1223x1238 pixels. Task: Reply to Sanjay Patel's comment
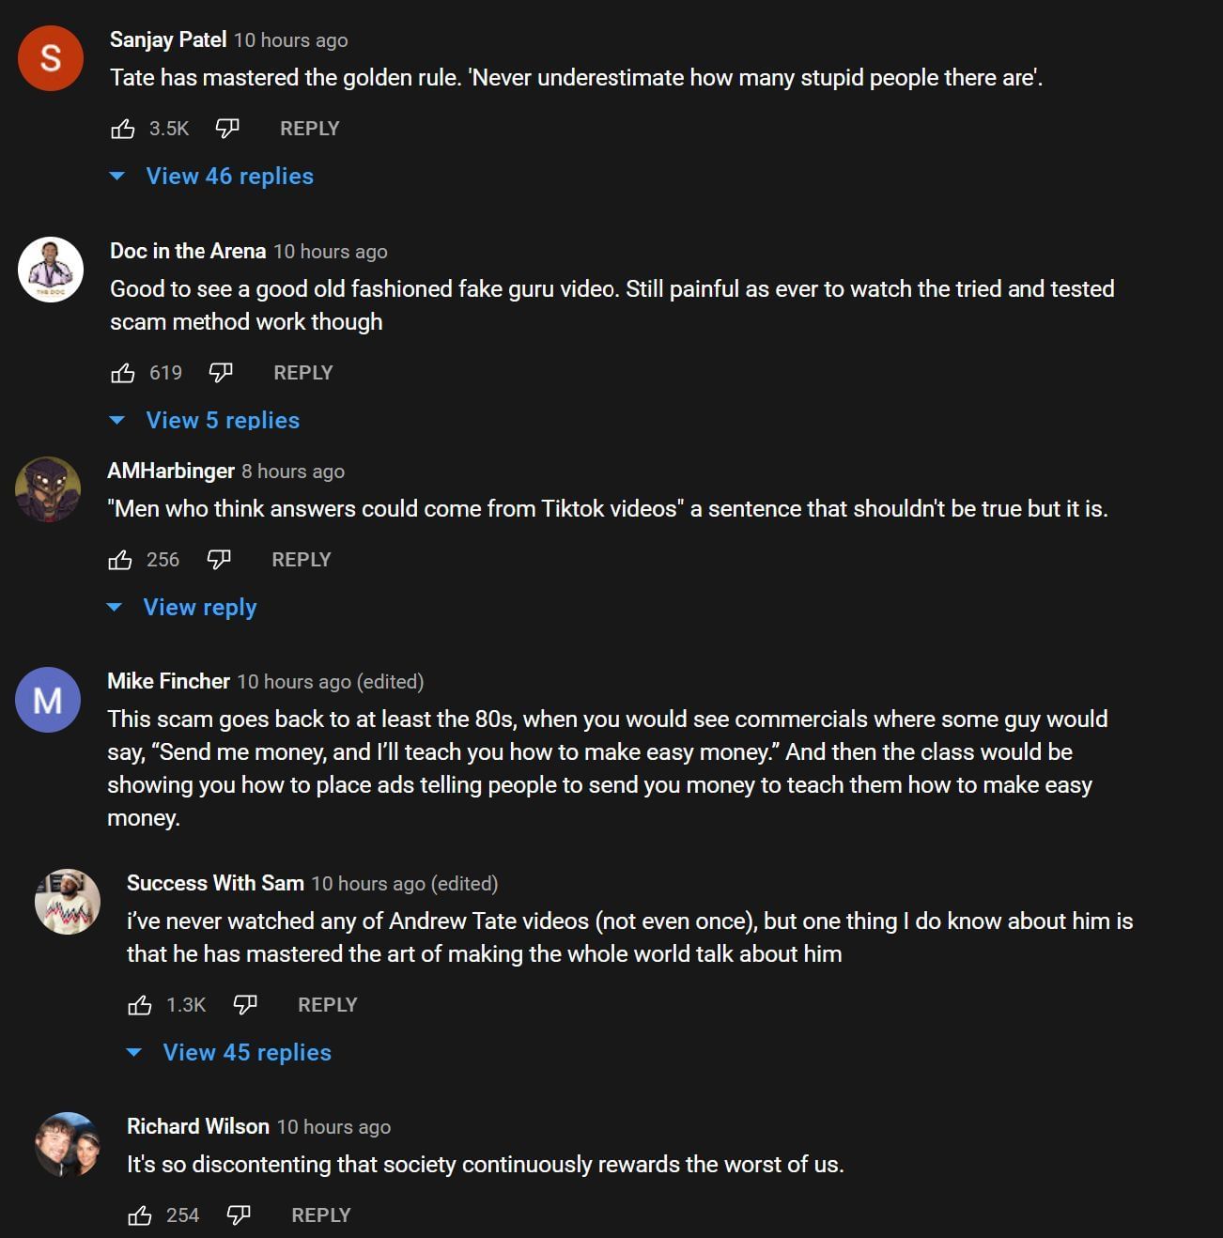(309, 129)
